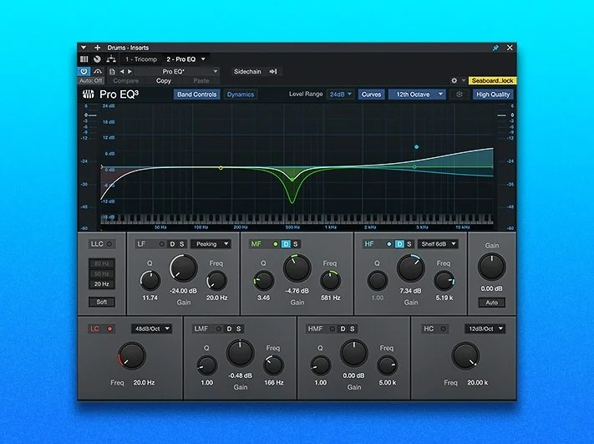Select the green MF band node in the notch
The height and width of the screenshot is (444, 594).
pos(292,180)
